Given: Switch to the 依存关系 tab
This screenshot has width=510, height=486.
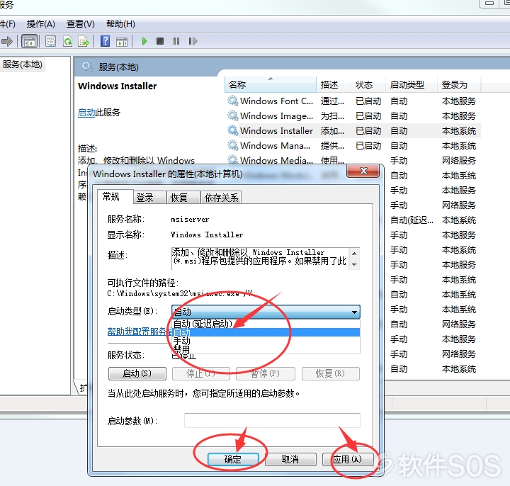Looking at the screenshot, I should pos(221,198).
